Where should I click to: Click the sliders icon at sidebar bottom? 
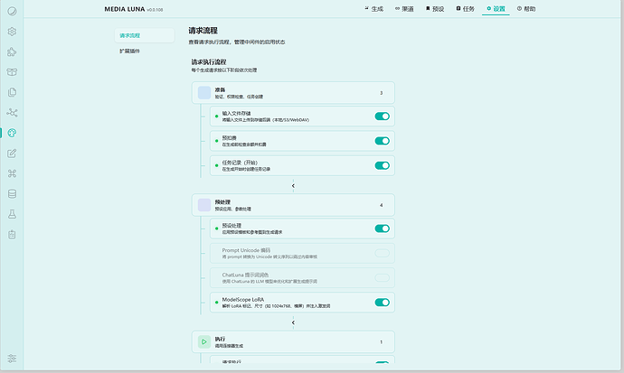tap(13, 359)
